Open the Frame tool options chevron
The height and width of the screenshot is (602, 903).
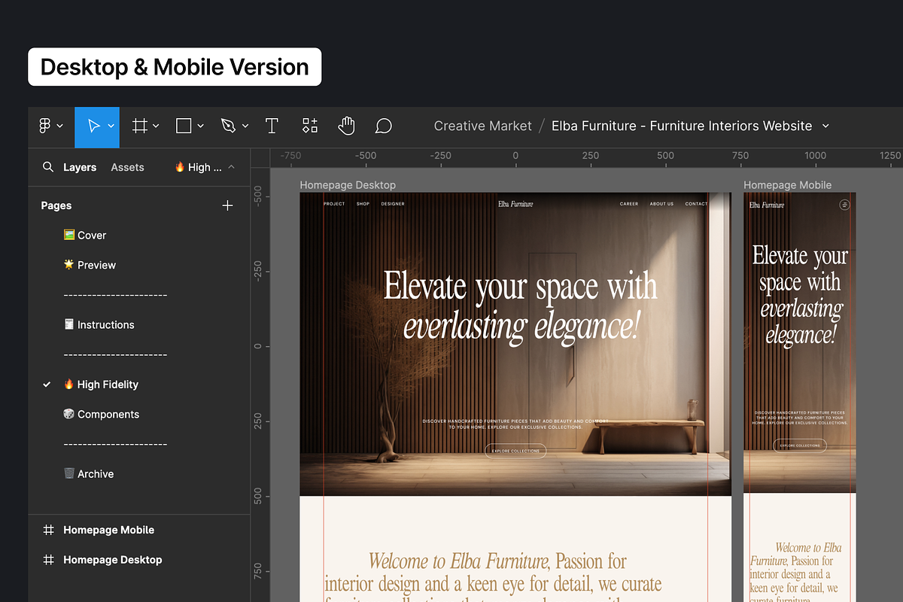pos(156,126)
